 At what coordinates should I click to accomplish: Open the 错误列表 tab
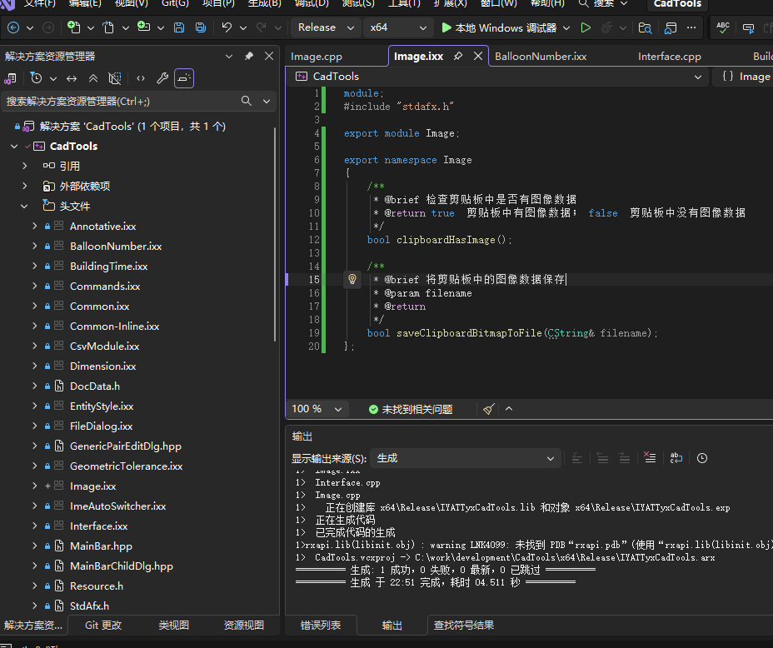tap(322, 625)
